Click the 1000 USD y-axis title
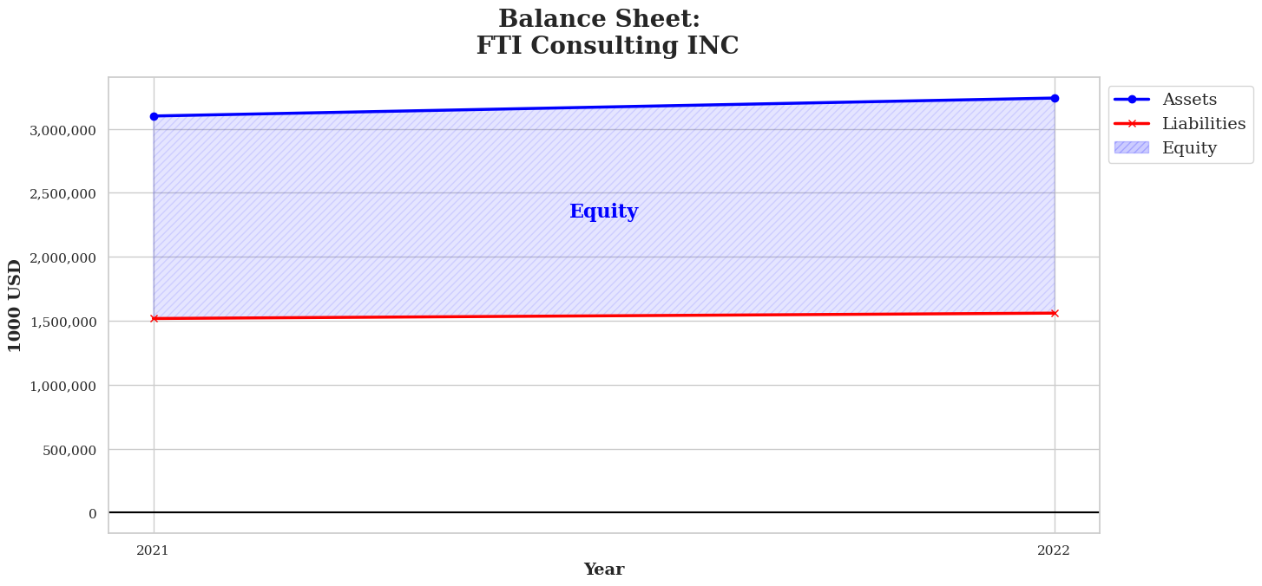Image resolution: width=1262 pixels, height=586 pixels. [x=15, y=305]
